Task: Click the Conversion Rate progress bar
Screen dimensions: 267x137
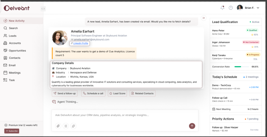Action: [241, 67]
